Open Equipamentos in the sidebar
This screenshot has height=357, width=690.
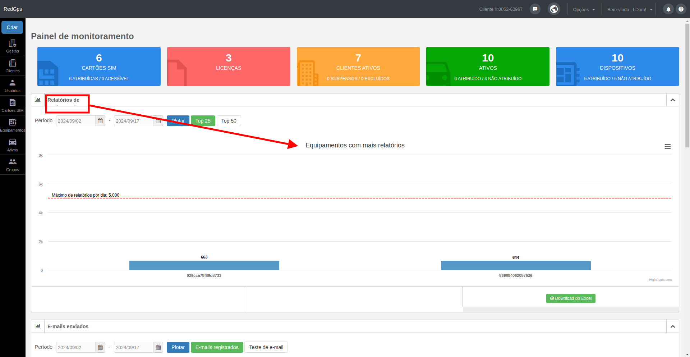point(13,125)
